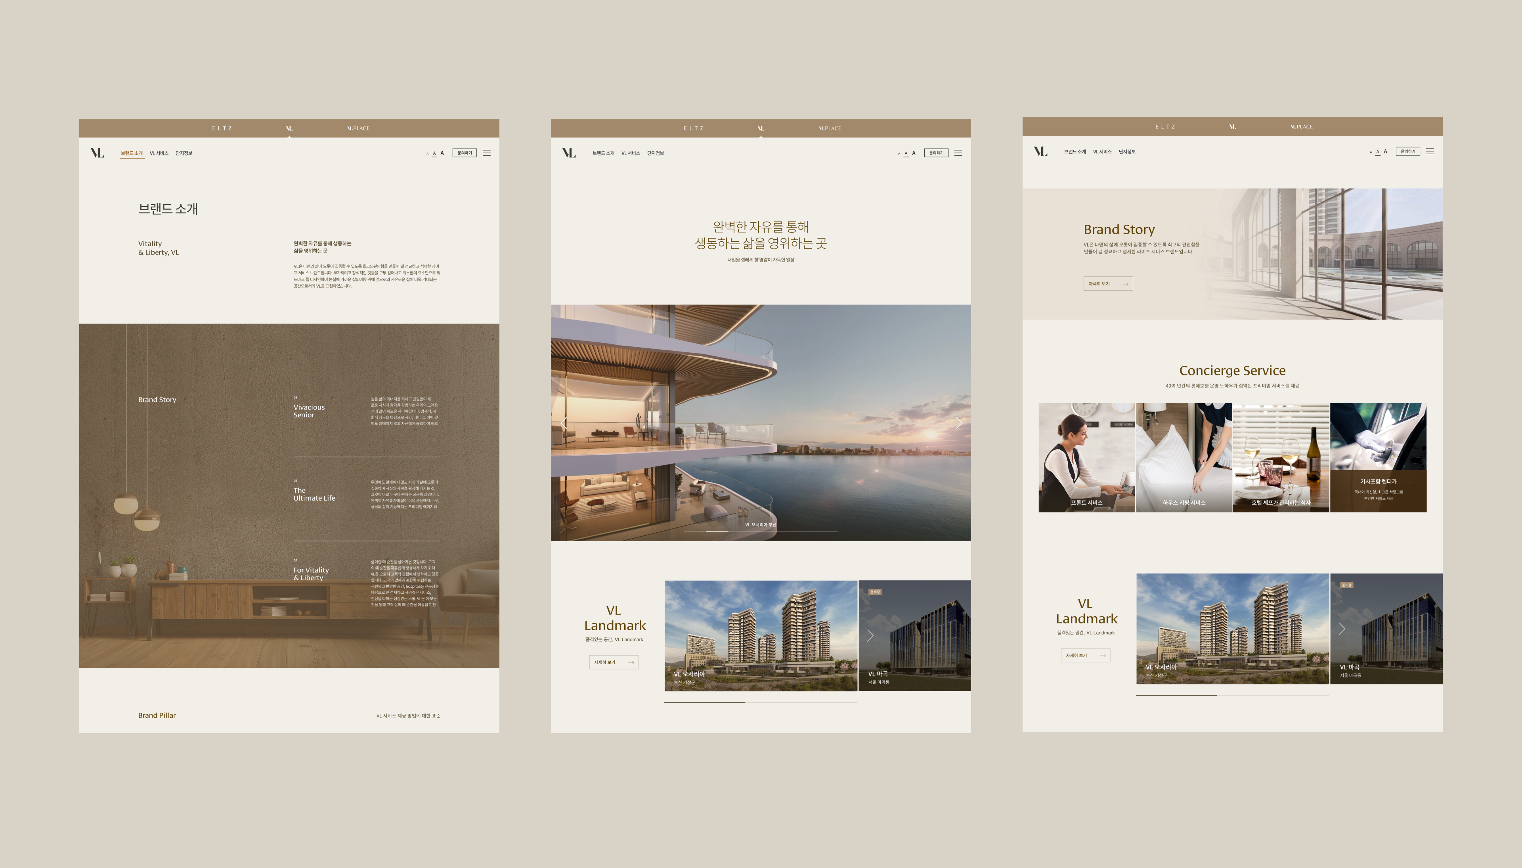Open 단지정보 menu on the Concierge Service page
The image size is (1522, 868).
[x=1127, y=151]
